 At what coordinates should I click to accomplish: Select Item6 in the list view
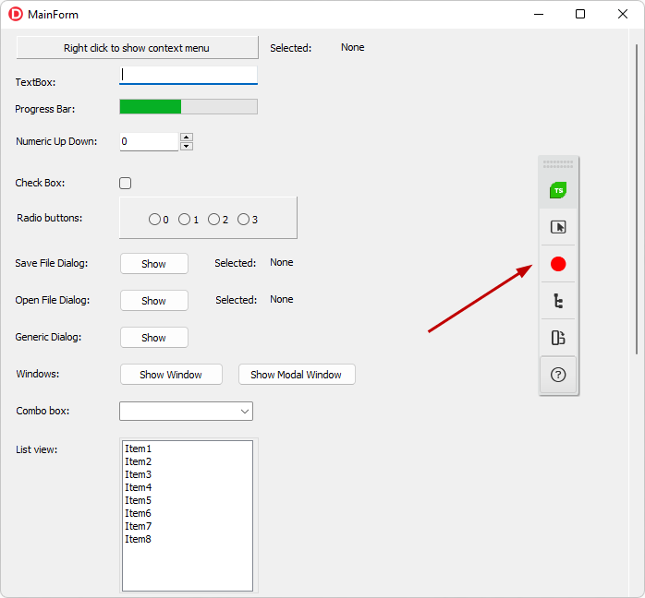coord(139,513)
